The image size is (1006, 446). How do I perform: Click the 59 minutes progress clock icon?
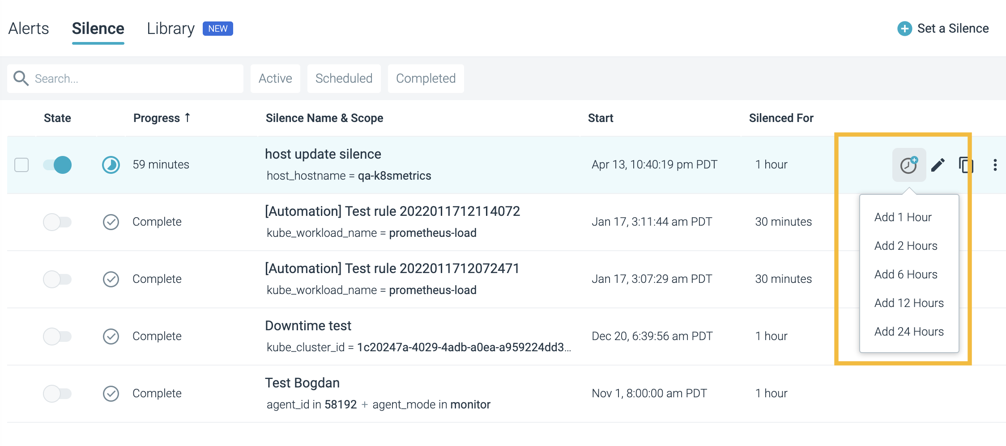coord(111,165)
